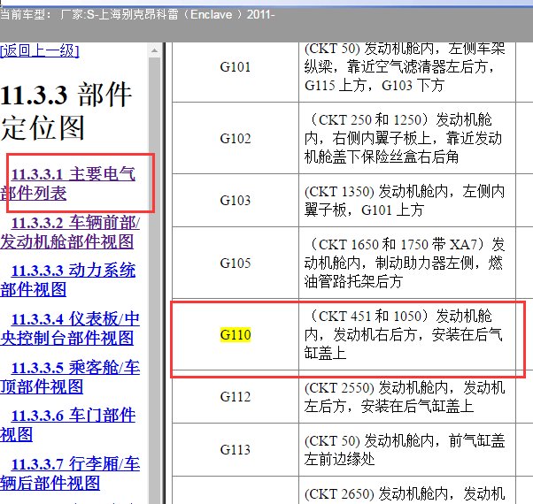533x504 pixels.
Task: Select the G103 table cell
Action: click(236, 200)
